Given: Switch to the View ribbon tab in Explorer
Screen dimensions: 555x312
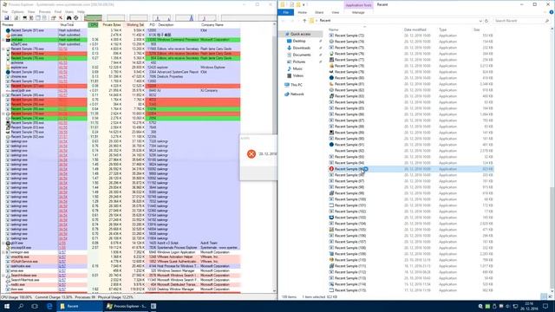Looking at the screenshot, I should 336,12.
